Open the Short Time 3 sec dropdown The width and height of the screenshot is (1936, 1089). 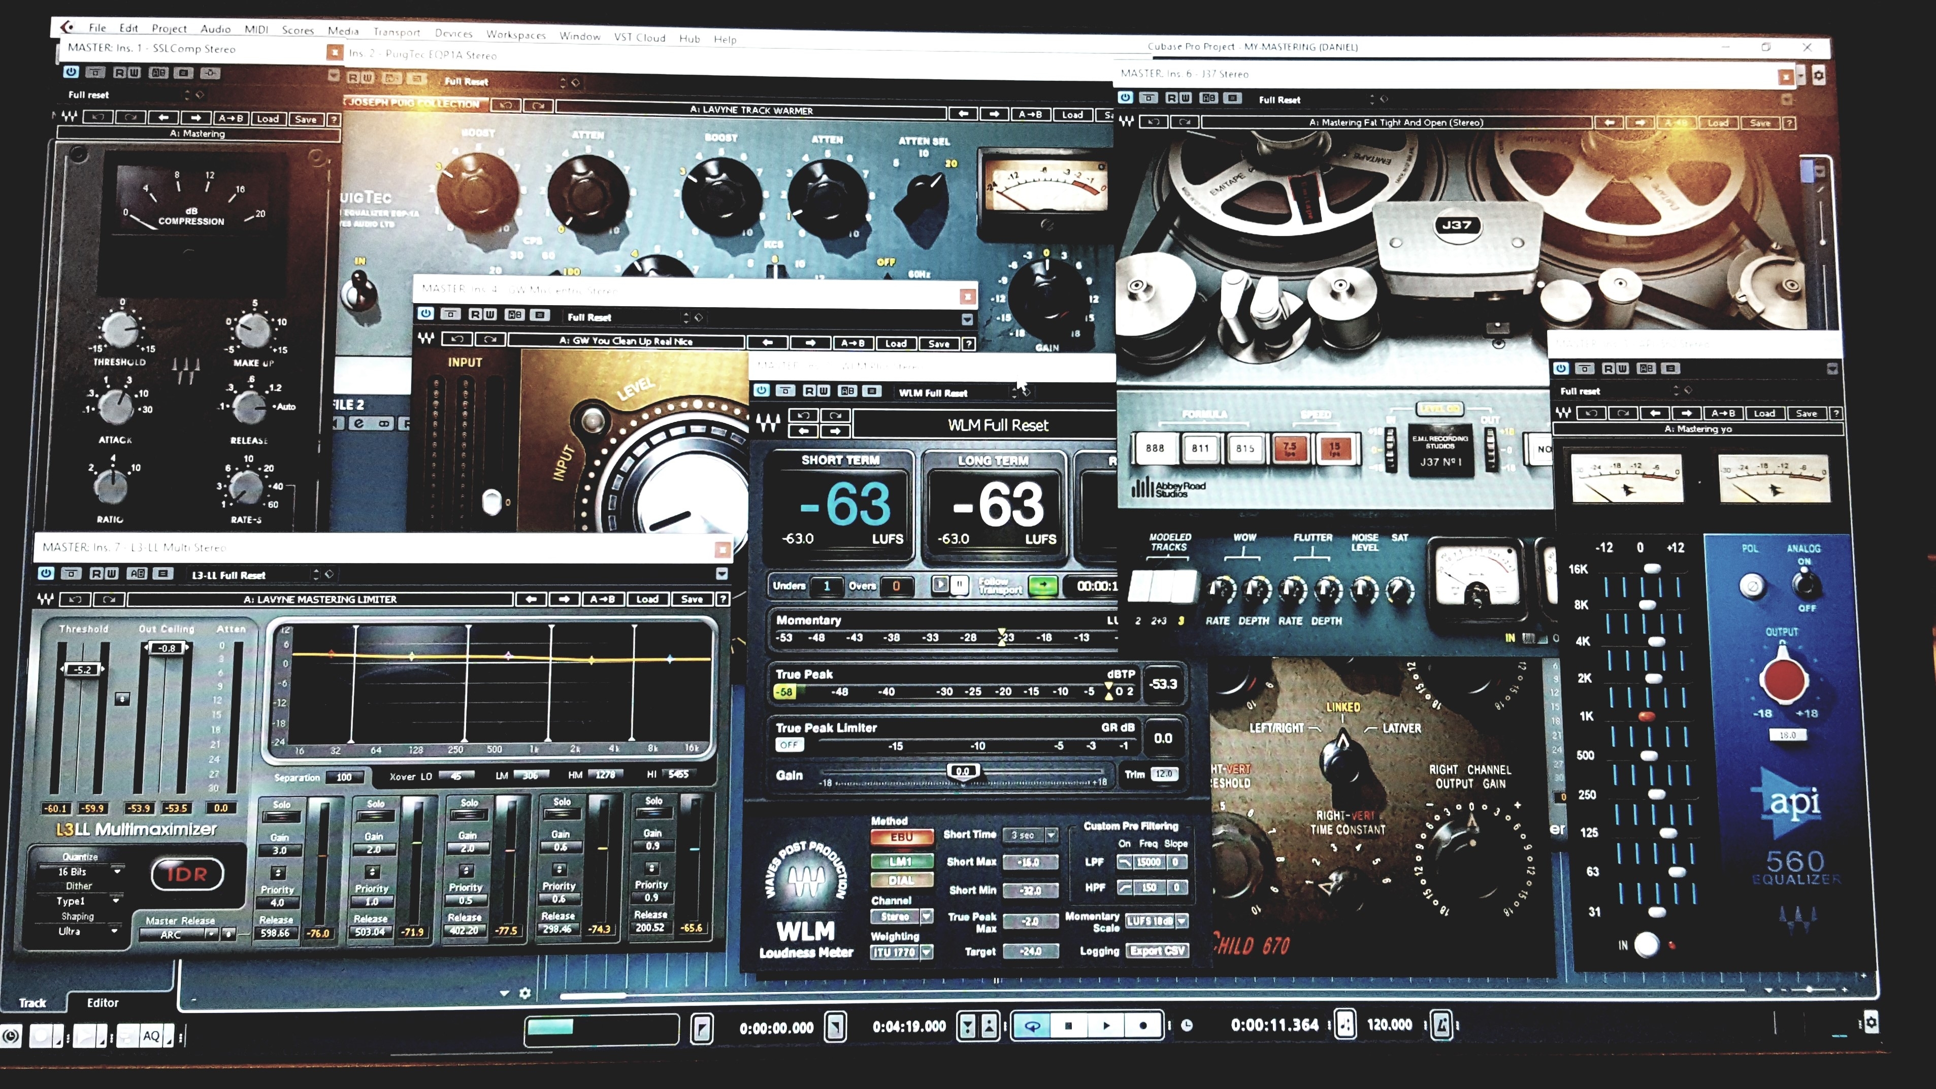pos(1052,835)
